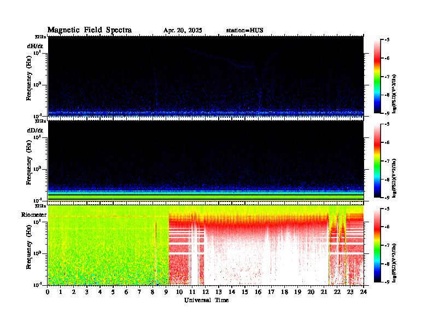Click "-7" on dD/dt color scale
433x335 pixels.
click(x=387, y=161)
